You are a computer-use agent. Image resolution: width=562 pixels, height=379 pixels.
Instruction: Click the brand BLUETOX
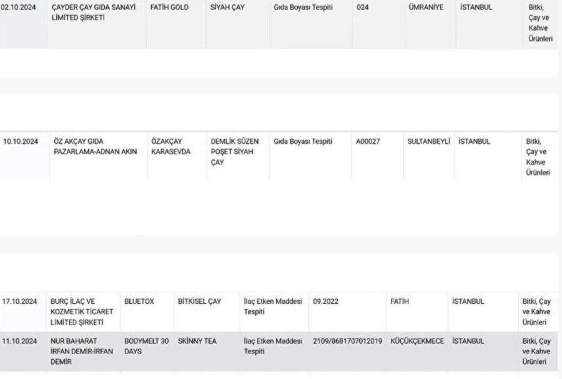(x=139, y=301)
